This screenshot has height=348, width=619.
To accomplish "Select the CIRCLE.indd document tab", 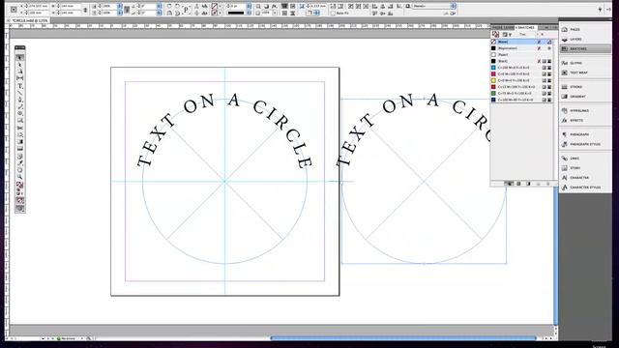I will pos(29,20).
